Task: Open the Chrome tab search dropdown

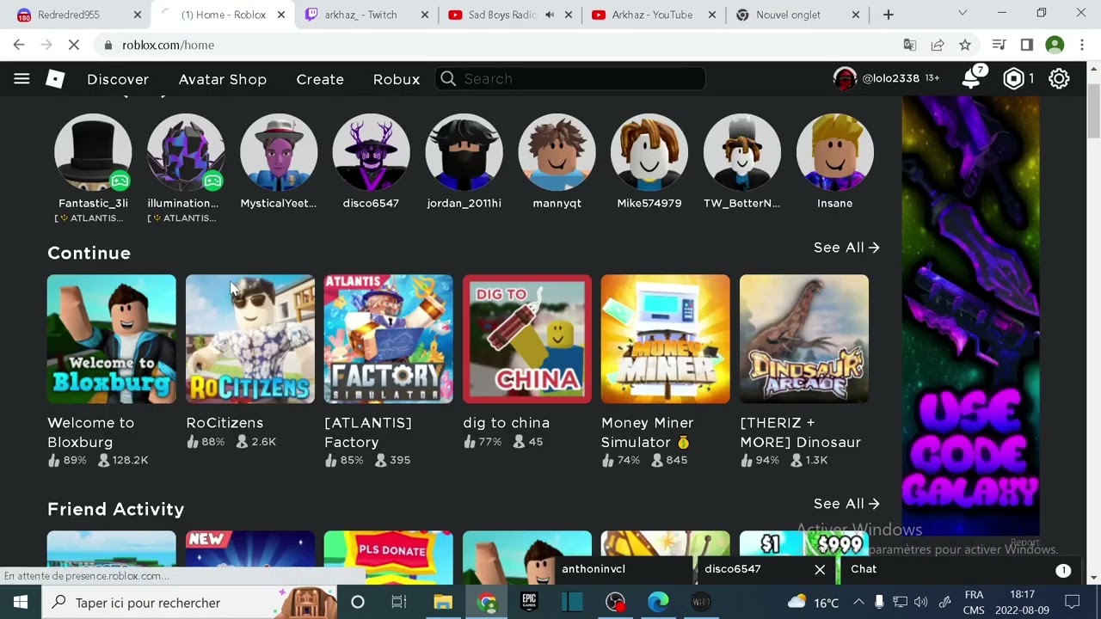Action: pyautogui.click(x=963, y=13)
